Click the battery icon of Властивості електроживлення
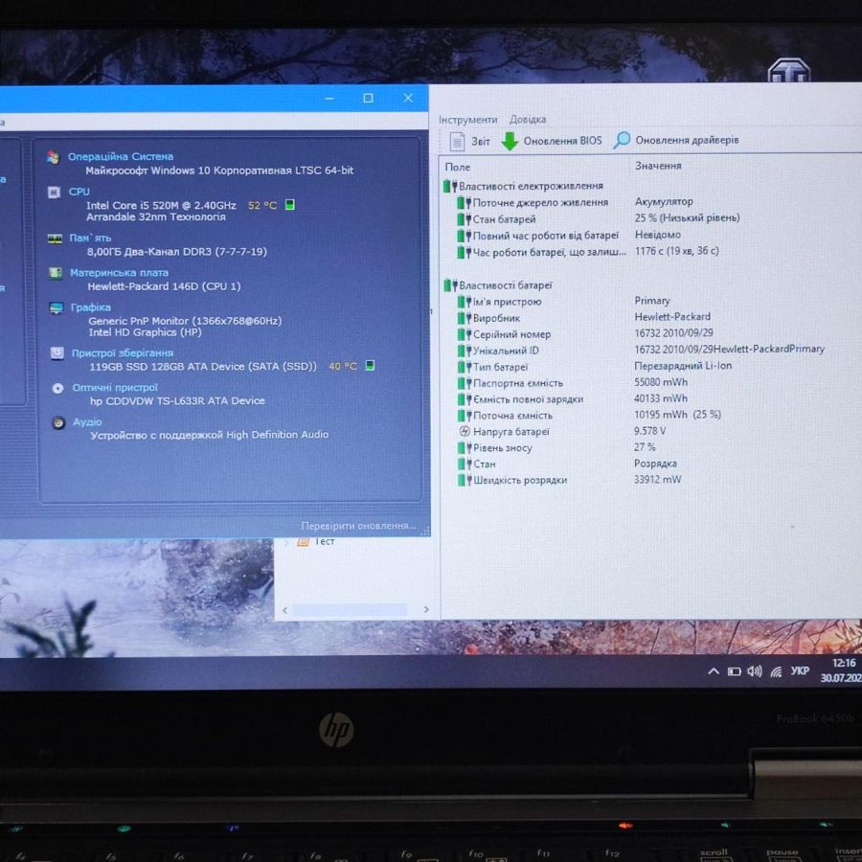 pos(450,187)
